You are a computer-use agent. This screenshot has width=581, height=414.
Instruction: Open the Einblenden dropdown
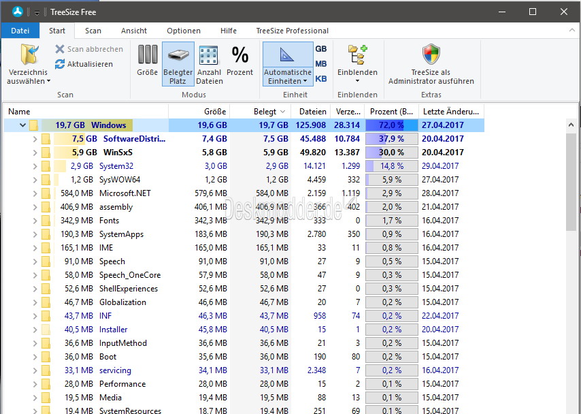(x=357, y=64)
